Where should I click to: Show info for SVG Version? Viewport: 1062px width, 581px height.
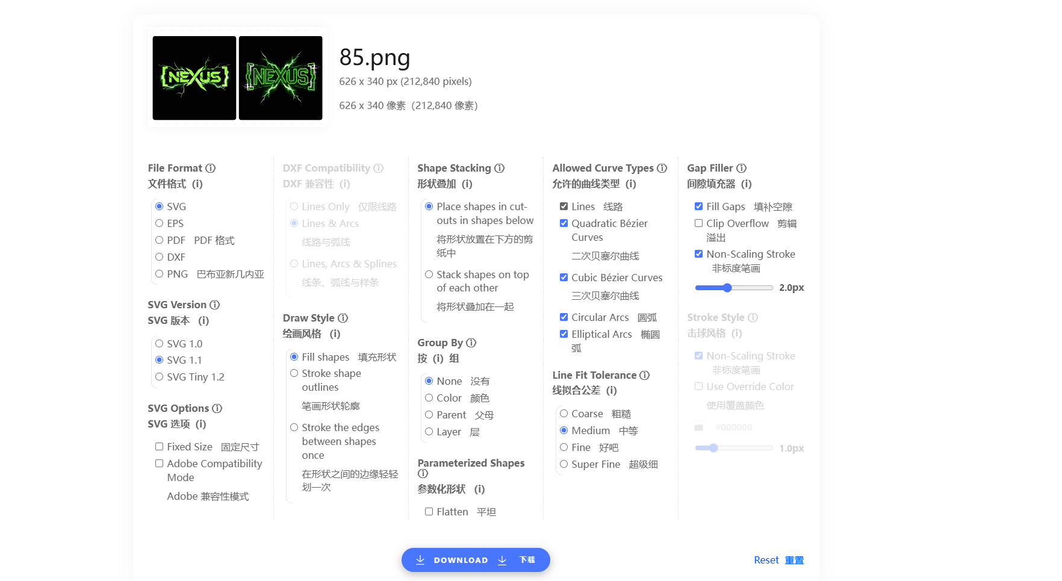tap(214, 305)
